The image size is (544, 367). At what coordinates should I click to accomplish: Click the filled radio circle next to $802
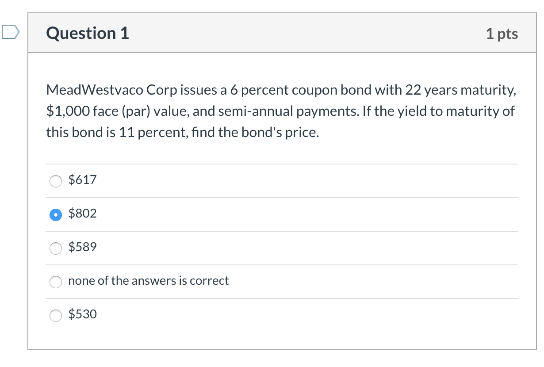pyautogui.click(x=55, y=214)
